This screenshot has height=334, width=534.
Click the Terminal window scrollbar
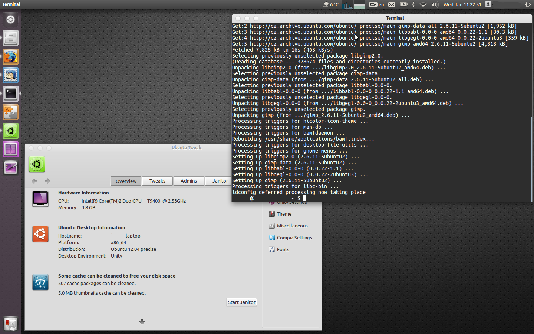pos(531,159)
